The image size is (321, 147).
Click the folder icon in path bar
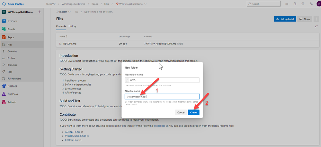click(x=76, y=12)
